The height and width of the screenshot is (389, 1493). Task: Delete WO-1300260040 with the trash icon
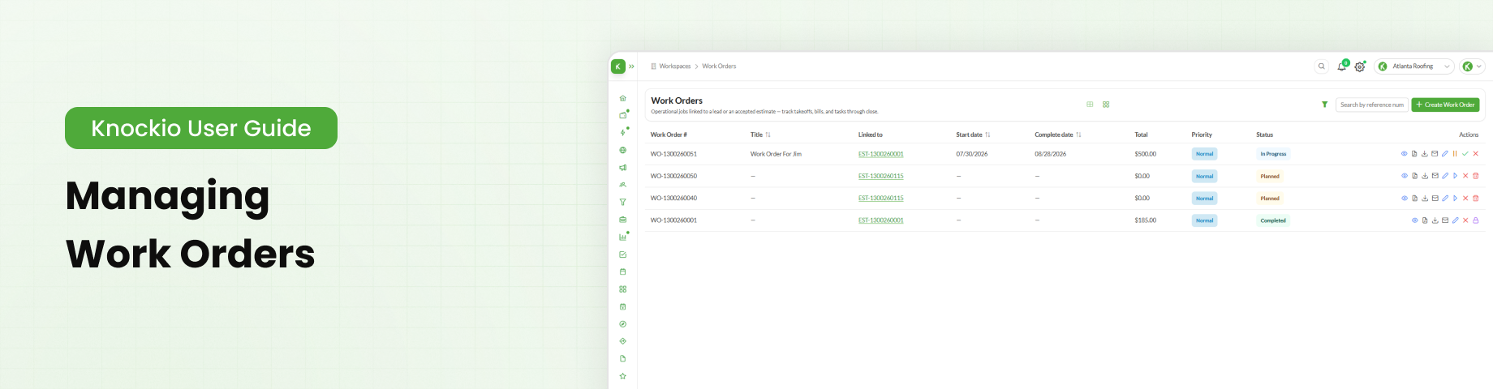[x=1475, y=198]
